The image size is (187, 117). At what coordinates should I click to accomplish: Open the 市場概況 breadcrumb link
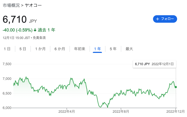(11, 5)
